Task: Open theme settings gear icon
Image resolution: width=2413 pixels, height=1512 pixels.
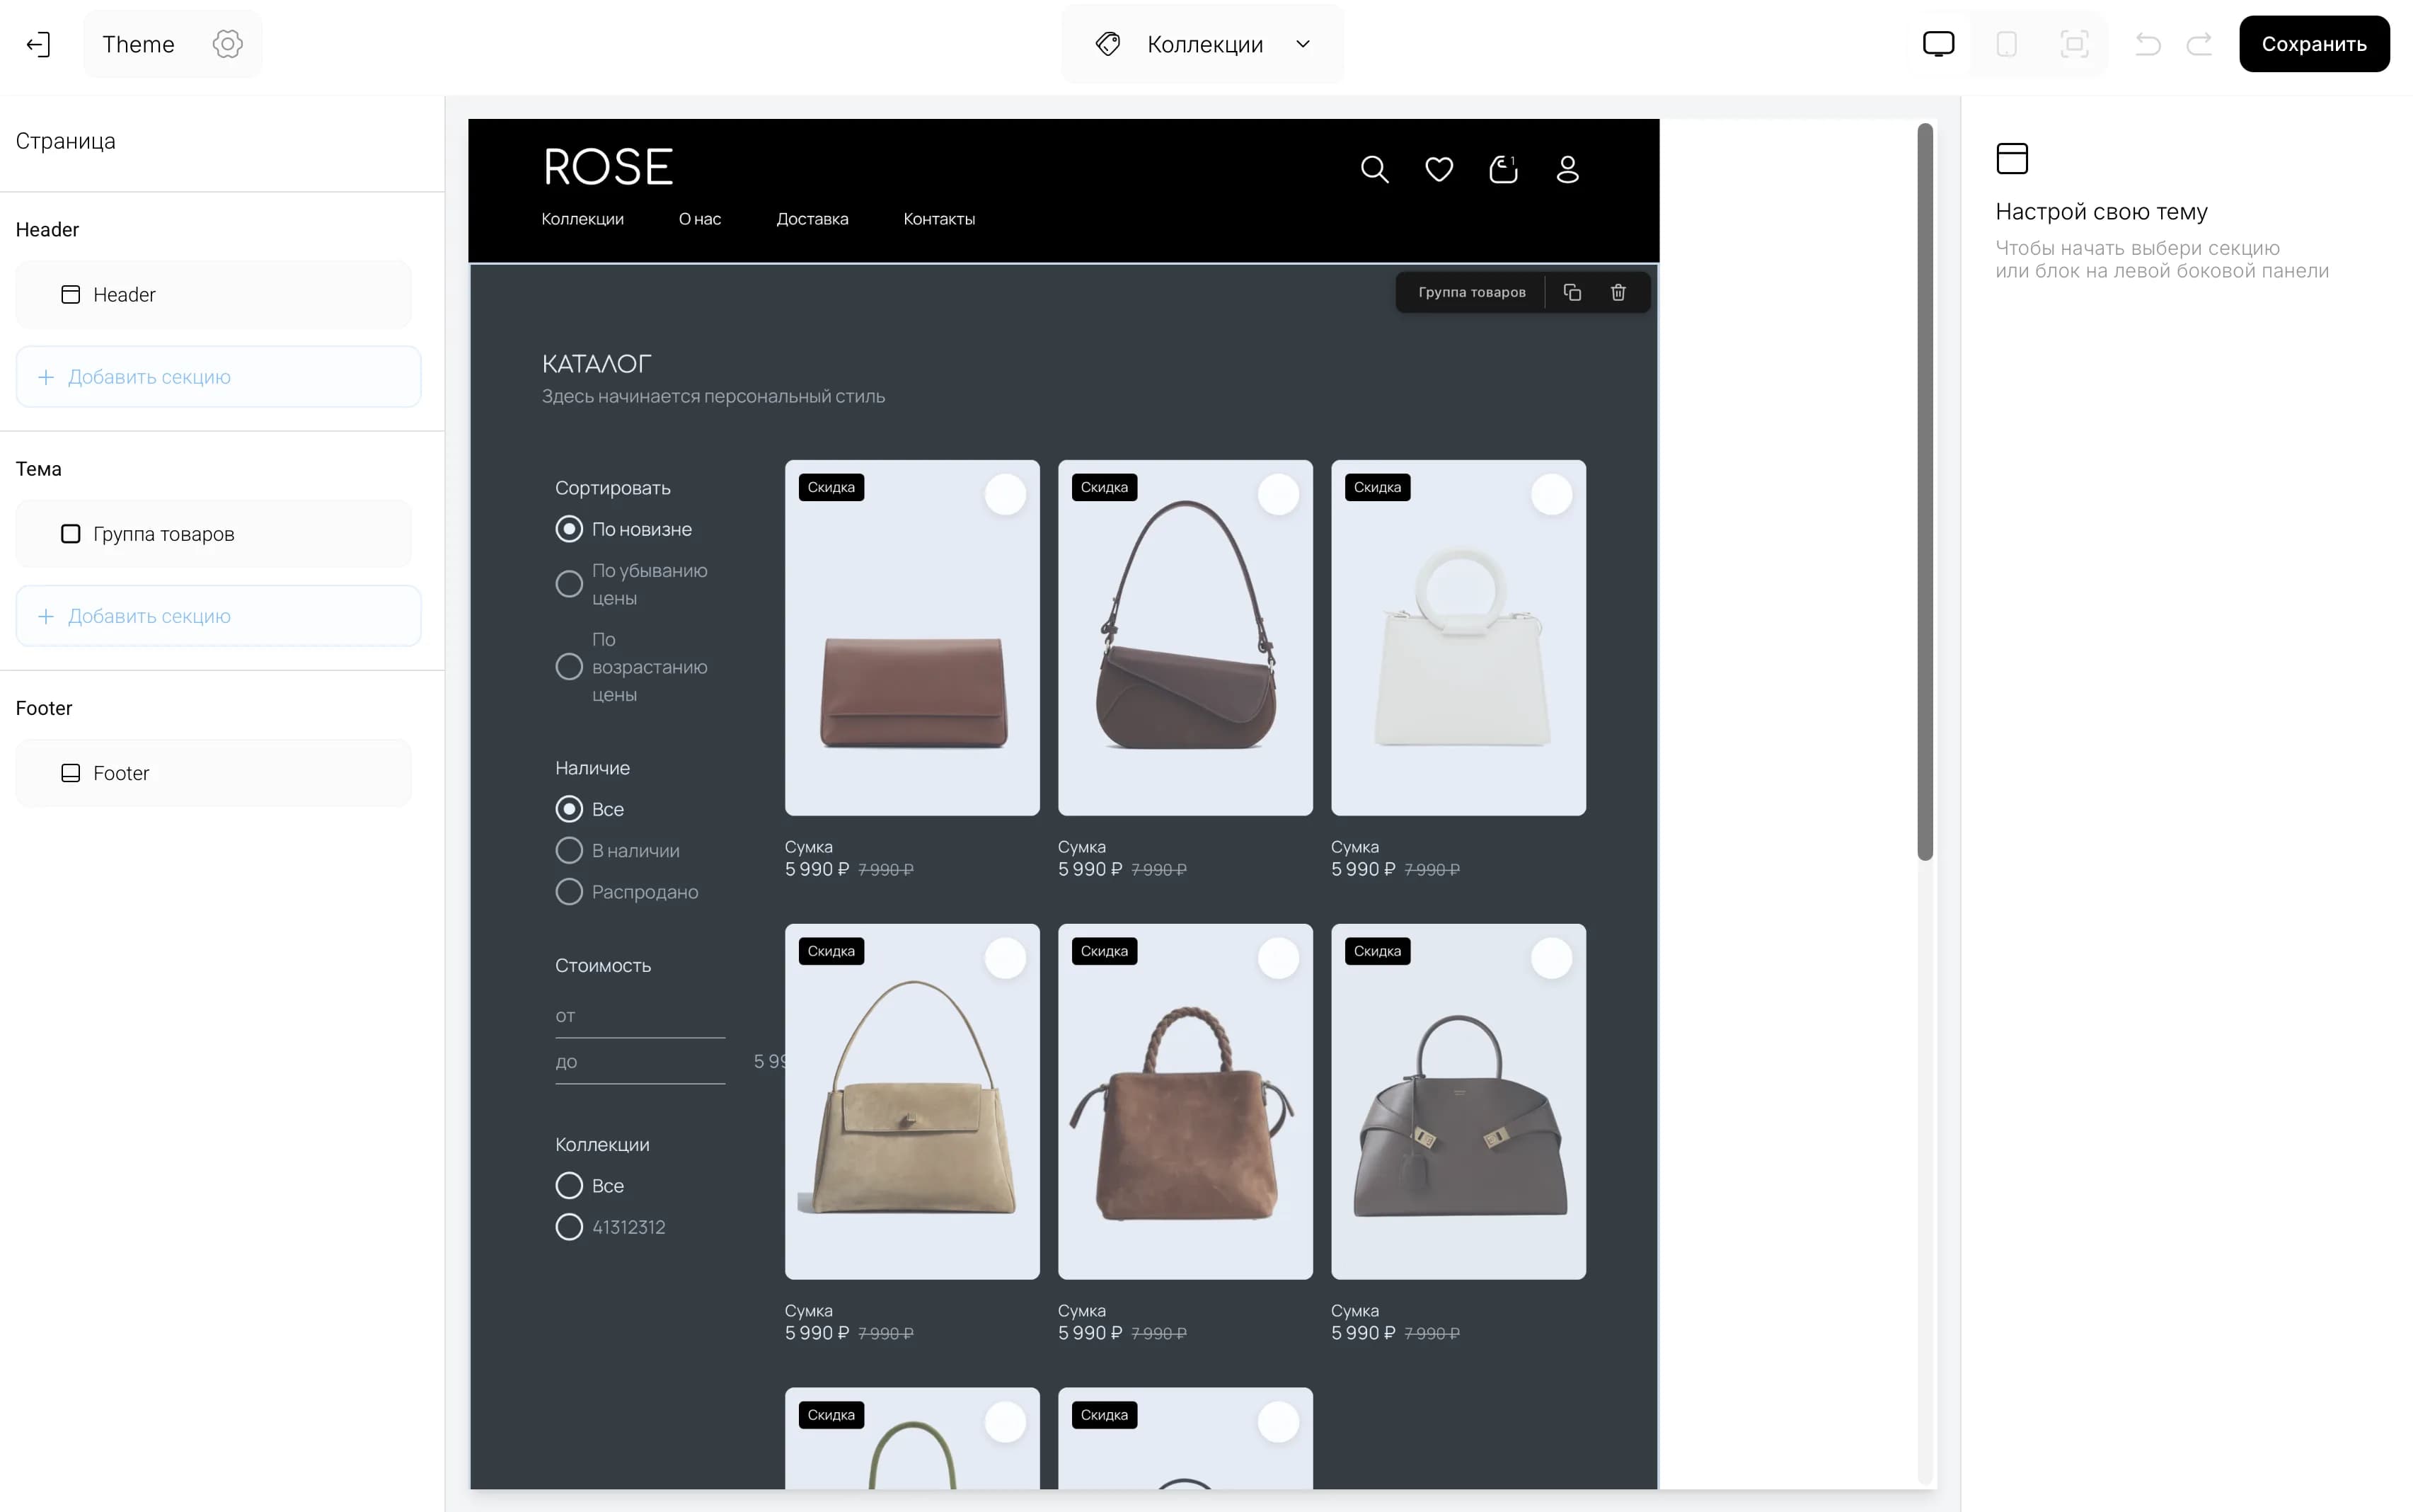Action: click(x=227, y=44)
